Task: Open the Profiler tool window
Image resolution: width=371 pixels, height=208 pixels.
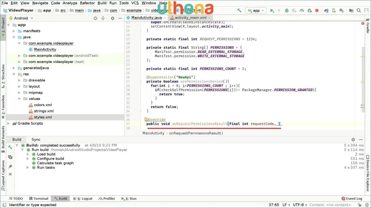Action: tap(107, 199)
